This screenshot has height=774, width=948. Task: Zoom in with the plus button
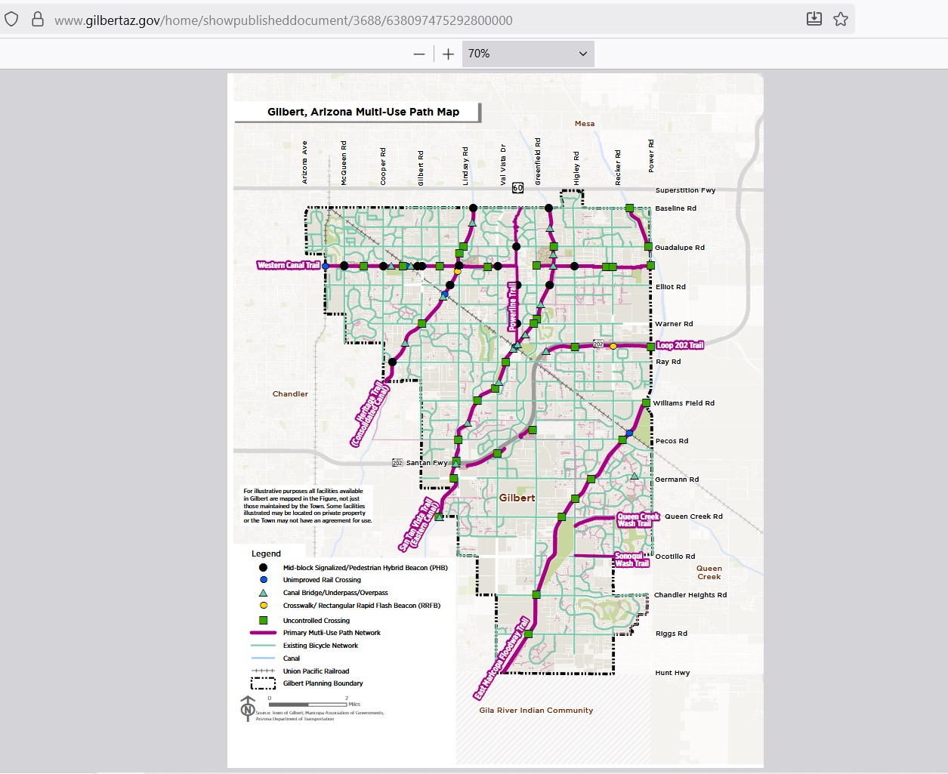pos(448,54)
